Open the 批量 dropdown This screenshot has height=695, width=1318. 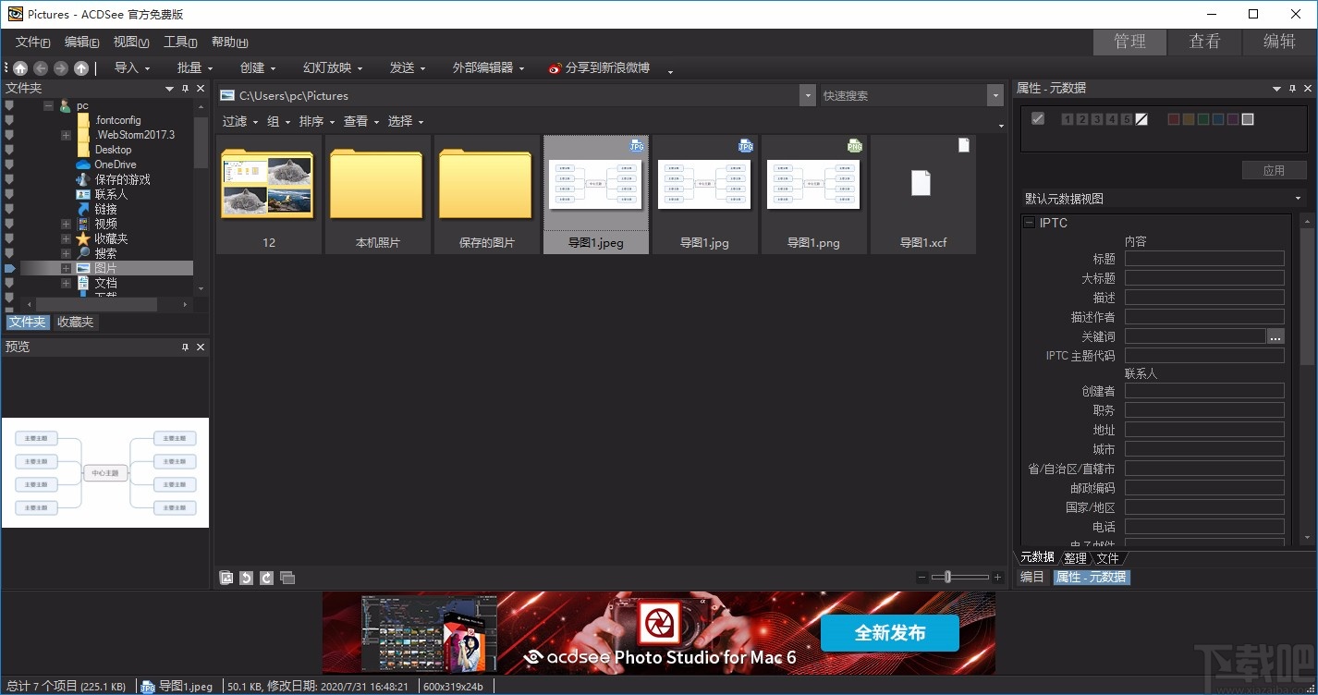pyautogui.click(x=194, y=68)
